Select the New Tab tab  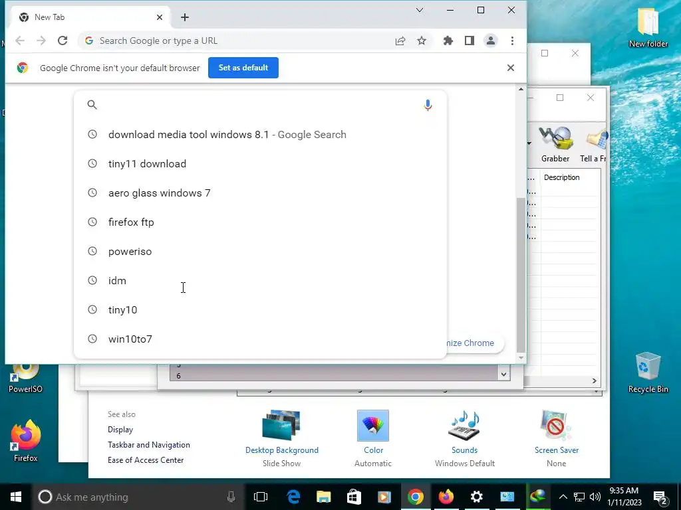tap(91, 17)
